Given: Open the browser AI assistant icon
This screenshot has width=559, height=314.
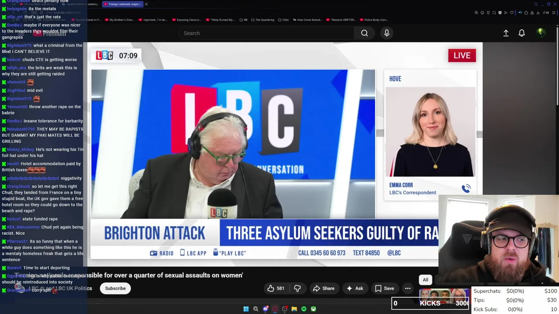Looking at the screenshot, I should click(546, 13).
